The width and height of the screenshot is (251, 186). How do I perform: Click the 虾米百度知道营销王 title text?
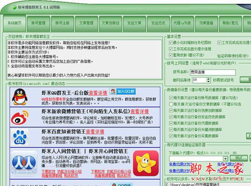(x=64, y=132)
